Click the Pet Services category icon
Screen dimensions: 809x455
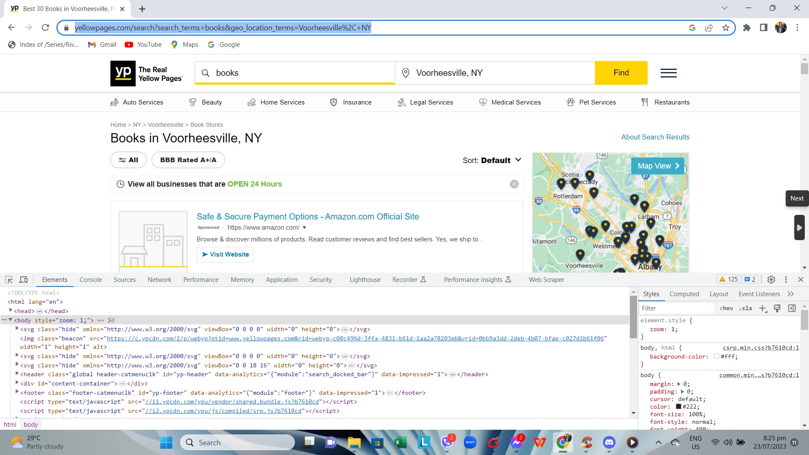pyautogui.click(x=571, y=102)
